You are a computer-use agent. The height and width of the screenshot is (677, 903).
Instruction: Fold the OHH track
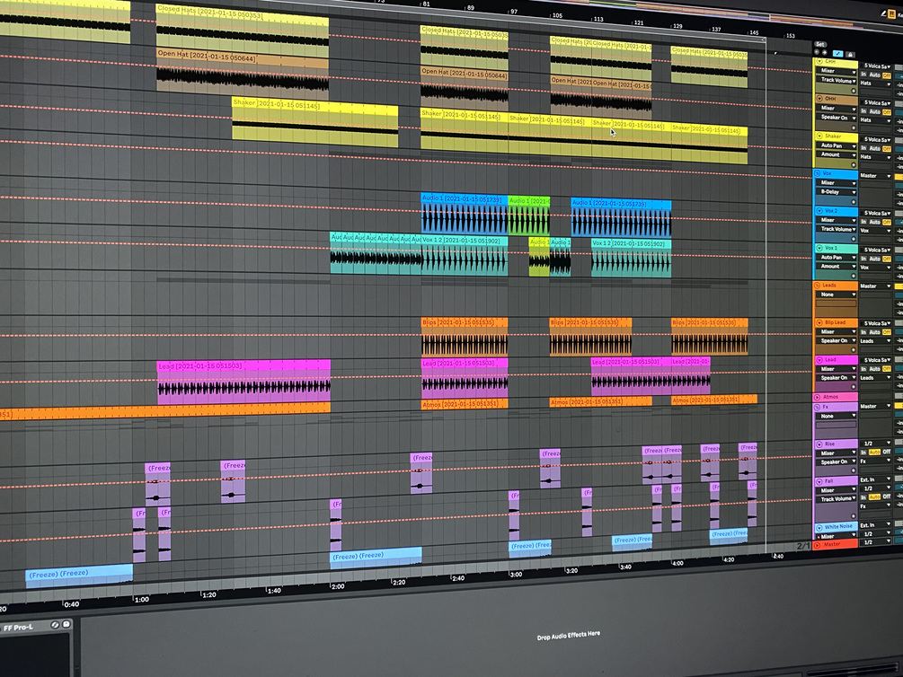click(819, 99)
